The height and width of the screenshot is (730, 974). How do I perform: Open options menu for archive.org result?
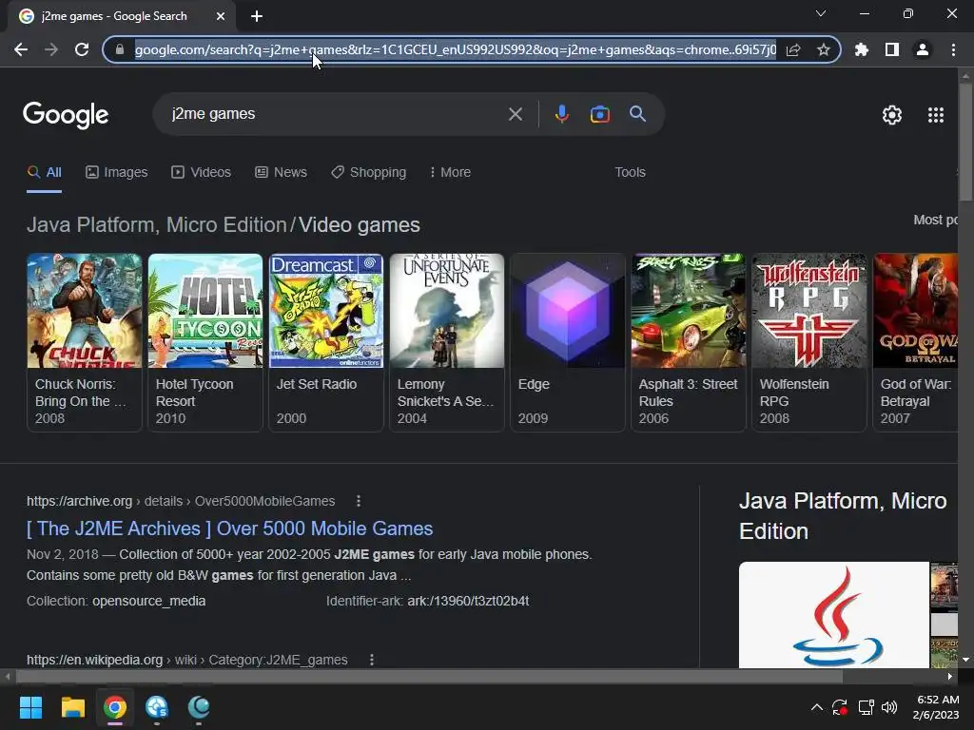click(x=359, y=501)
